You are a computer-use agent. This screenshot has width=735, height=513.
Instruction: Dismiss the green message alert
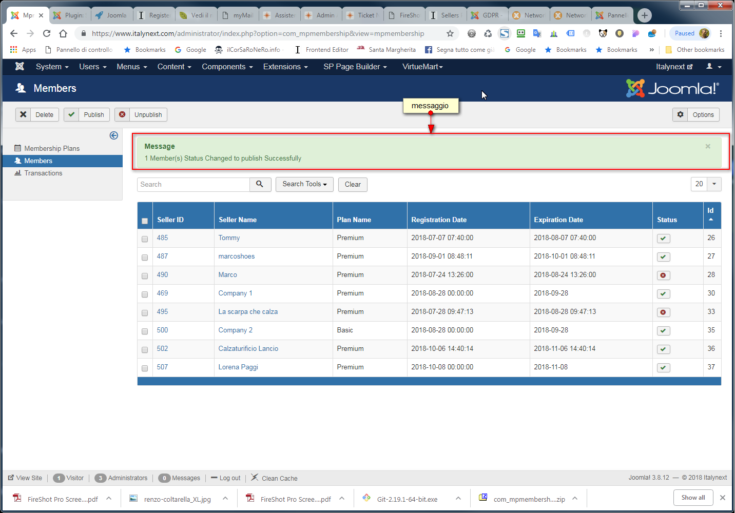tap(708, 146)
